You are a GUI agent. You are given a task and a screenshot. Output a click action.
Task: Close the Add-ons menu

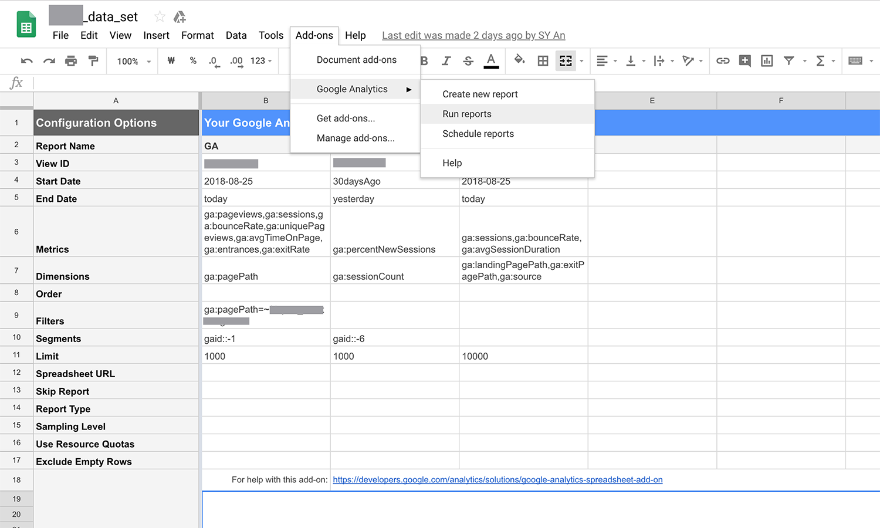pyautogui.click(x=314, y=35)
